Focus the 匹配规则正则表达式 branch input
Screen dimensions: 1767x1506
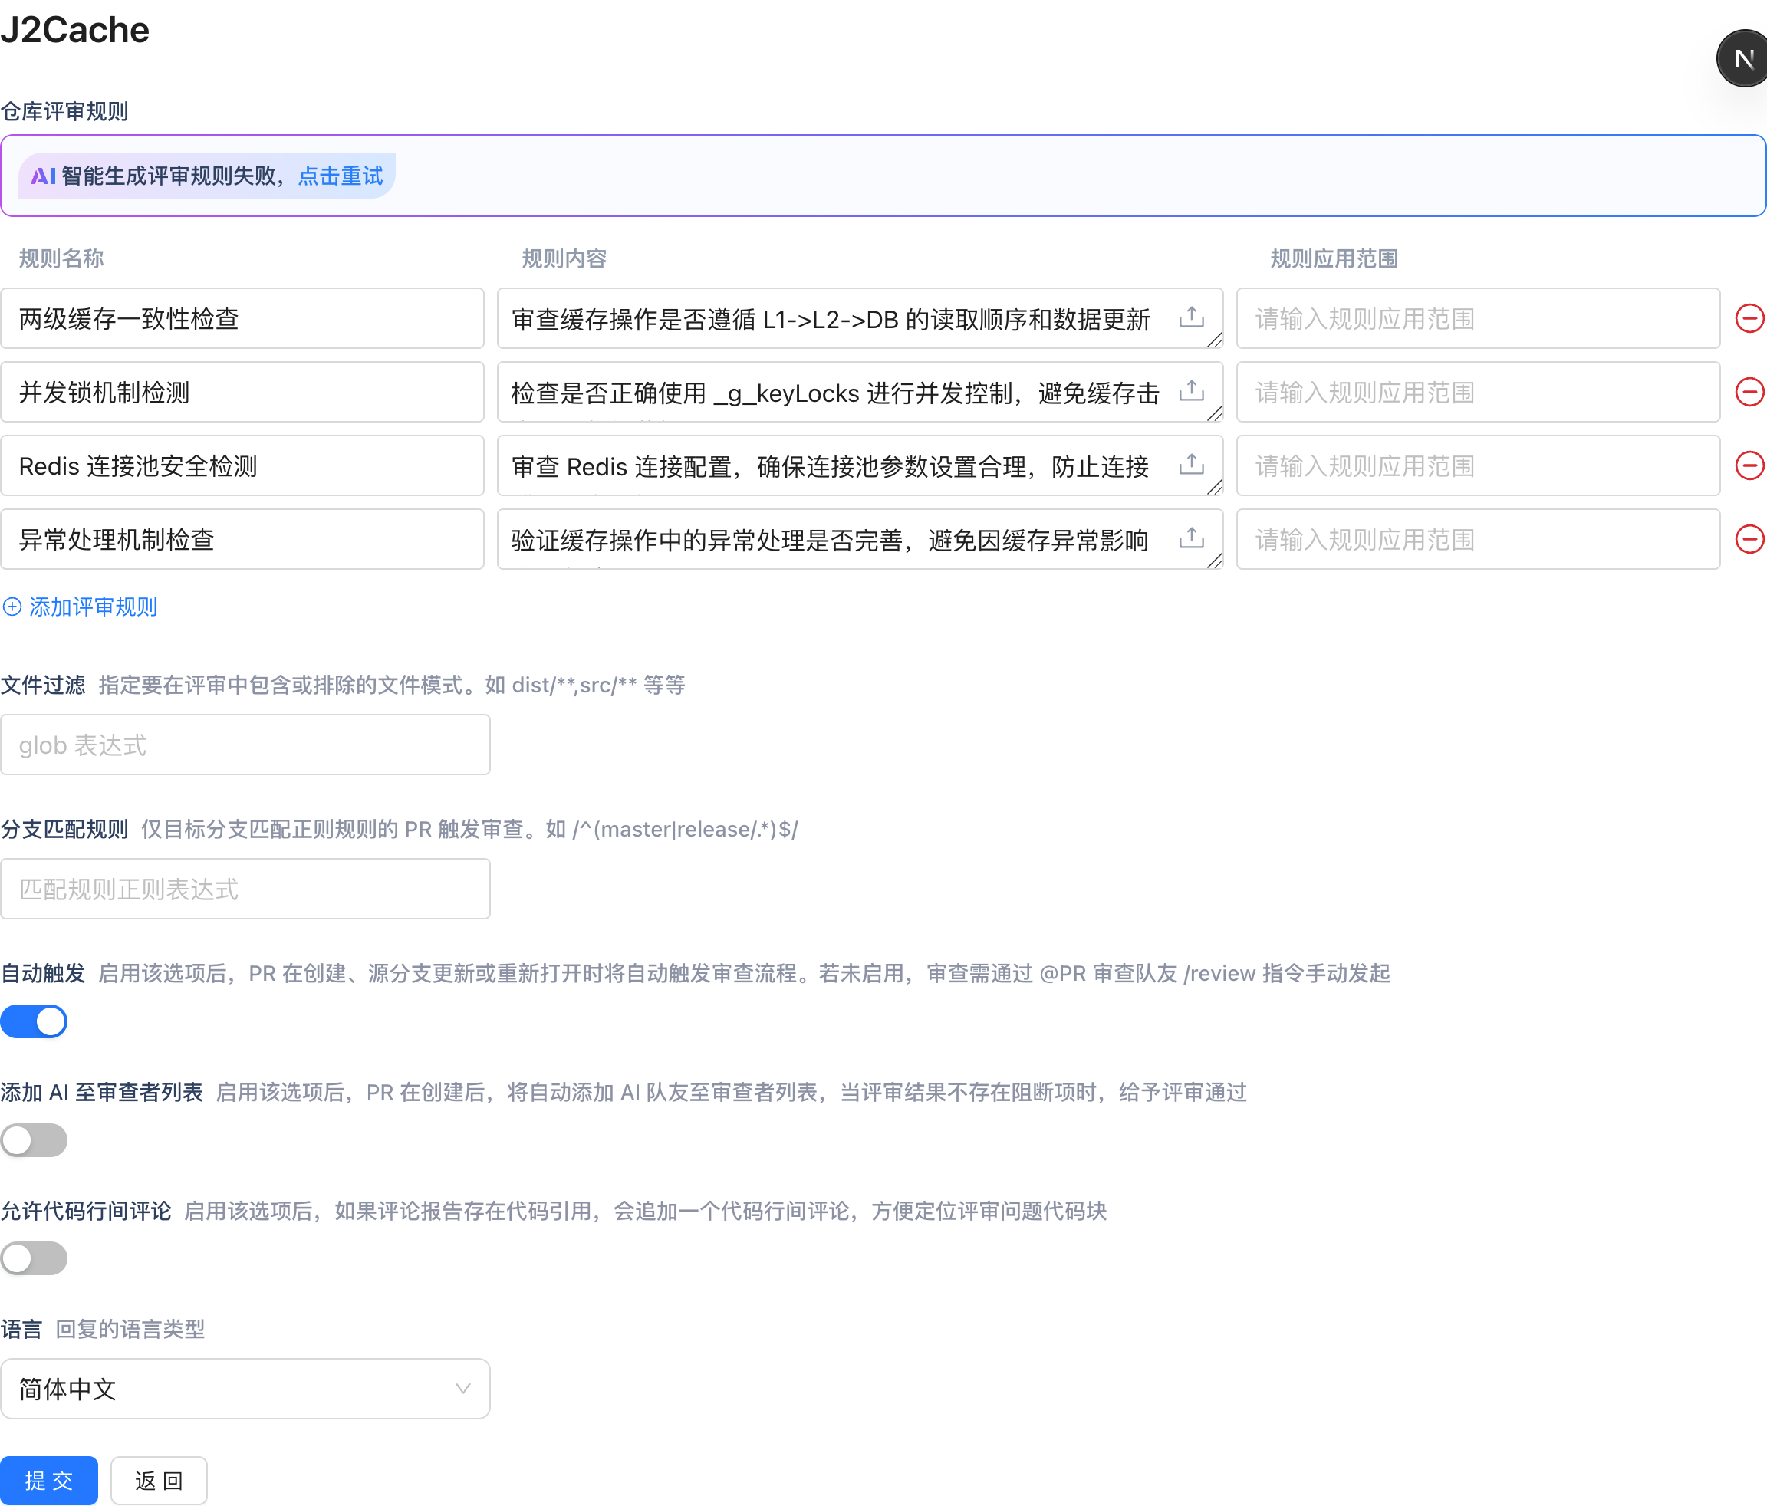point(245,889)
